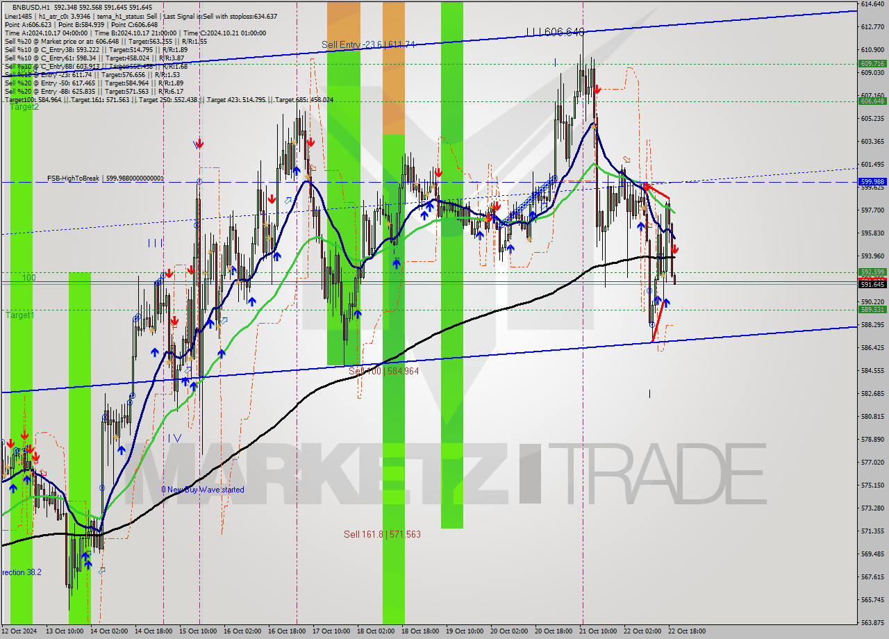Select the 'Sell %20 @ Entry -50: 617.465' row

coord(94,83)
